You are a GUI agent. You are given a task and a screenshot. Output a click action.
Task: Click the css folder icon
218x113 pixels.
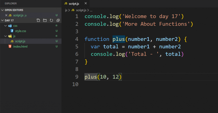10,26
